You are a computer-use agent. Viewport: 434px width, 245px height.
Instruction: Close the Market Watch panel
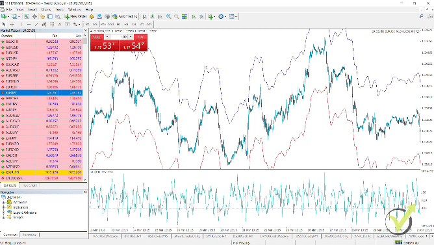pyautogui.click(x=85, y=31)
